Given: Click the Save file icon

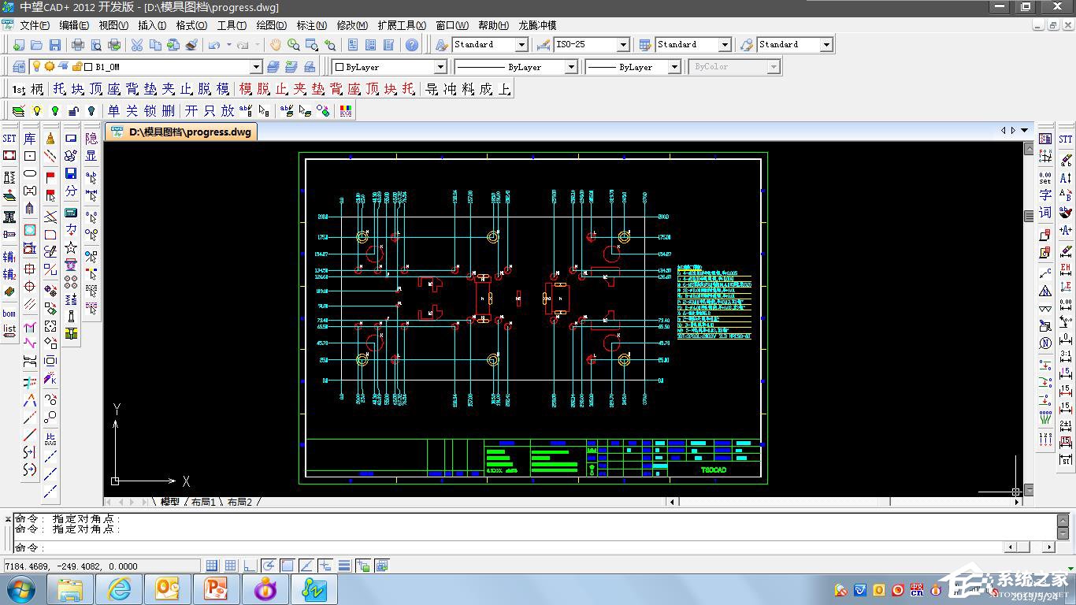Looking at the screenshot, I should coord(55,45).
